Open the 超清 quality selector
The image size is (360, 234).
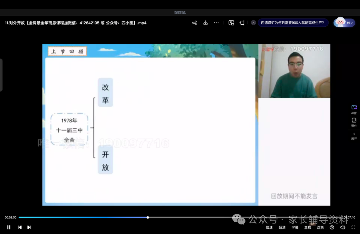pos(282,227)
